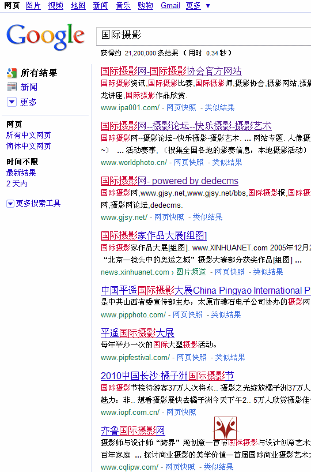This screenshot has height=472, width=311.
Task: Open 新闻 in the top navigation
Action: pos(101,5)
